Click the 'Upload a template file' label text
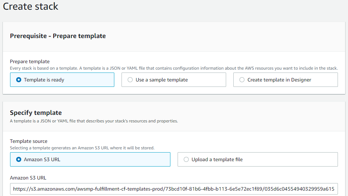The image size is (348, 196). pos(217,159)
